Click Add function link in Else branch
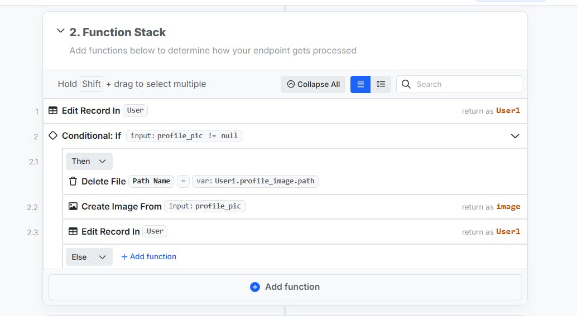 [148, 256]
